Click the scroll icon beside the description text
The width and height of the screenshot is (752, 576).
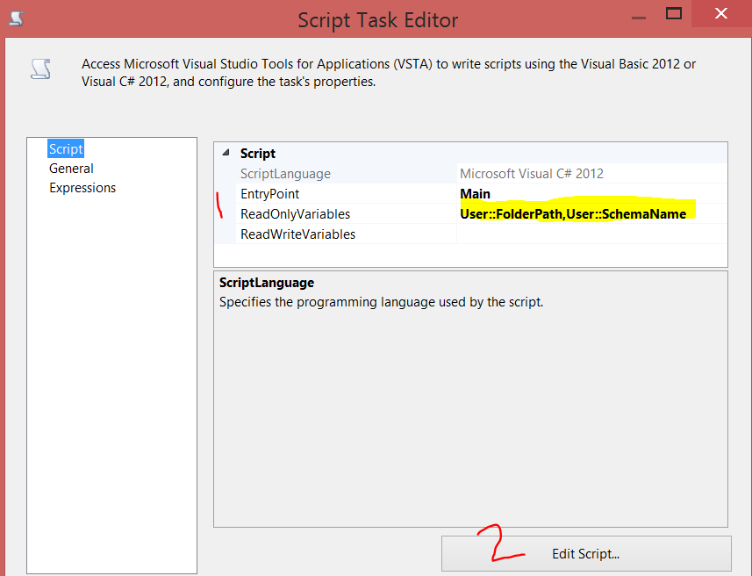coord(40,68)
